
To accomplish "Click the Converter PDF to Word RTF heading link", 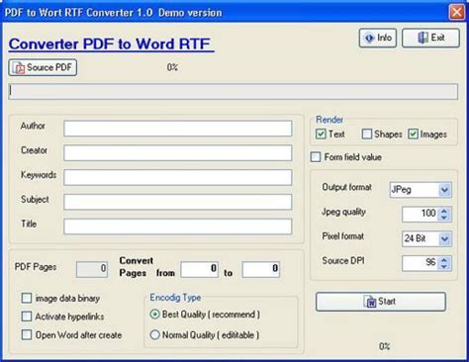I will tap(112, 45).
